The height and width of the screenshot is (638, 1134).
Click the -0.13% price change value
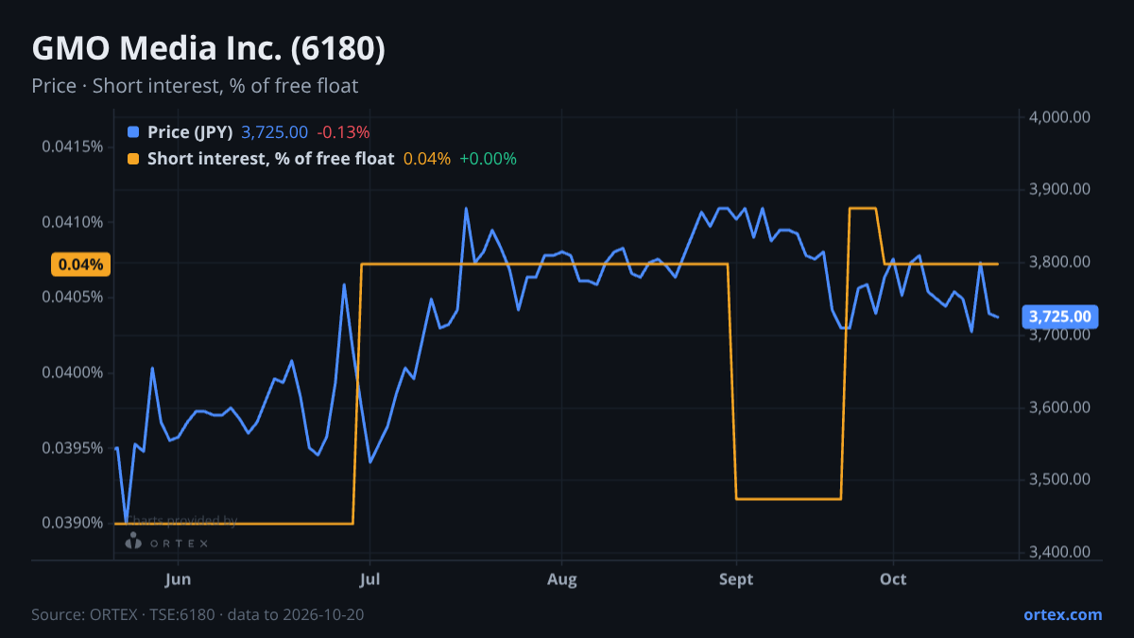point(343,132)
